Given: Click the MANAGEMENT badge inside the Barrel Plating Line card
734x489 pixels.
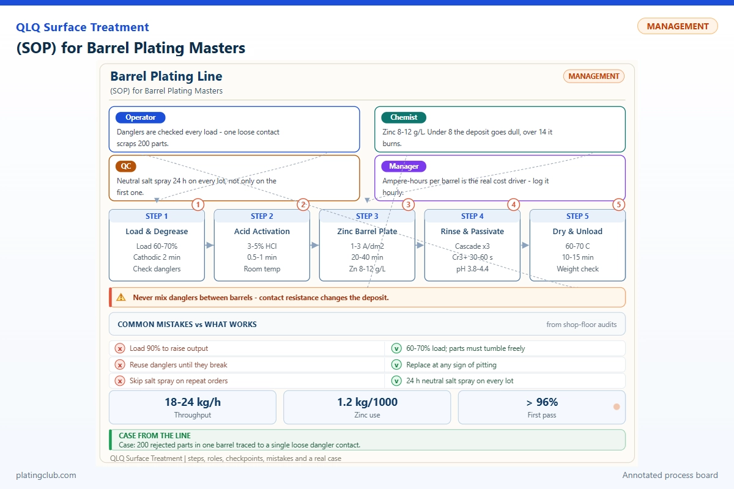Looking at the screenshot, I should pyautogui.click(x=593, y=76).
